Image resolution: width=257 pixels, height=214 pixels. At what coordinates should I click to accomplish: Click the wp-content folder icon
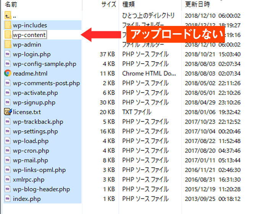tap(8, 35)
